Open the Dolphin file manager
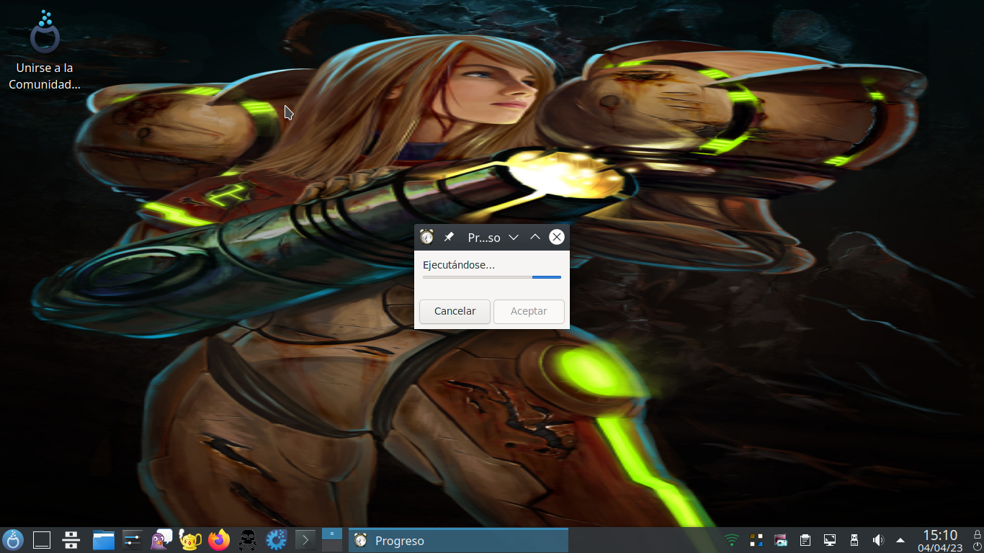Image resolution: width=984 pixels, height=553 pixels. [104, 540]
